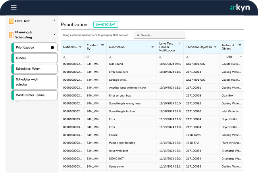The image size is (258, 195).
Task: Sort by the Created By column header
Action: coord(92,47)
